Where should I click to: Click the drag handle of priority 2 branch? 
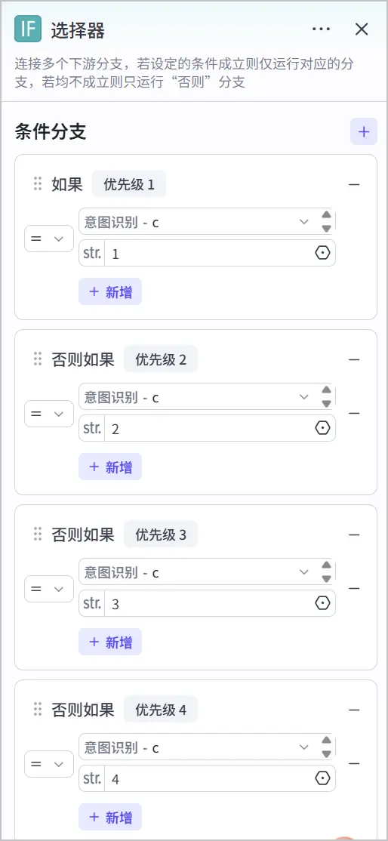pyautogui.click(x=38, y=359)
